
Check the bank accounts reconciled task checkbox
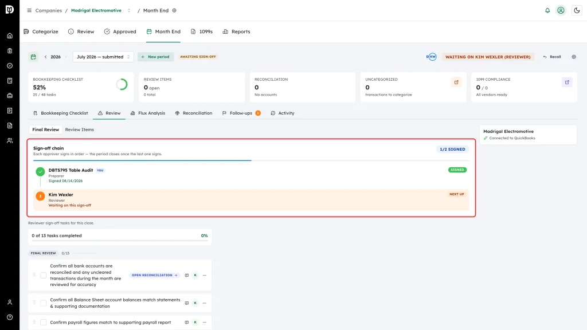44,276
